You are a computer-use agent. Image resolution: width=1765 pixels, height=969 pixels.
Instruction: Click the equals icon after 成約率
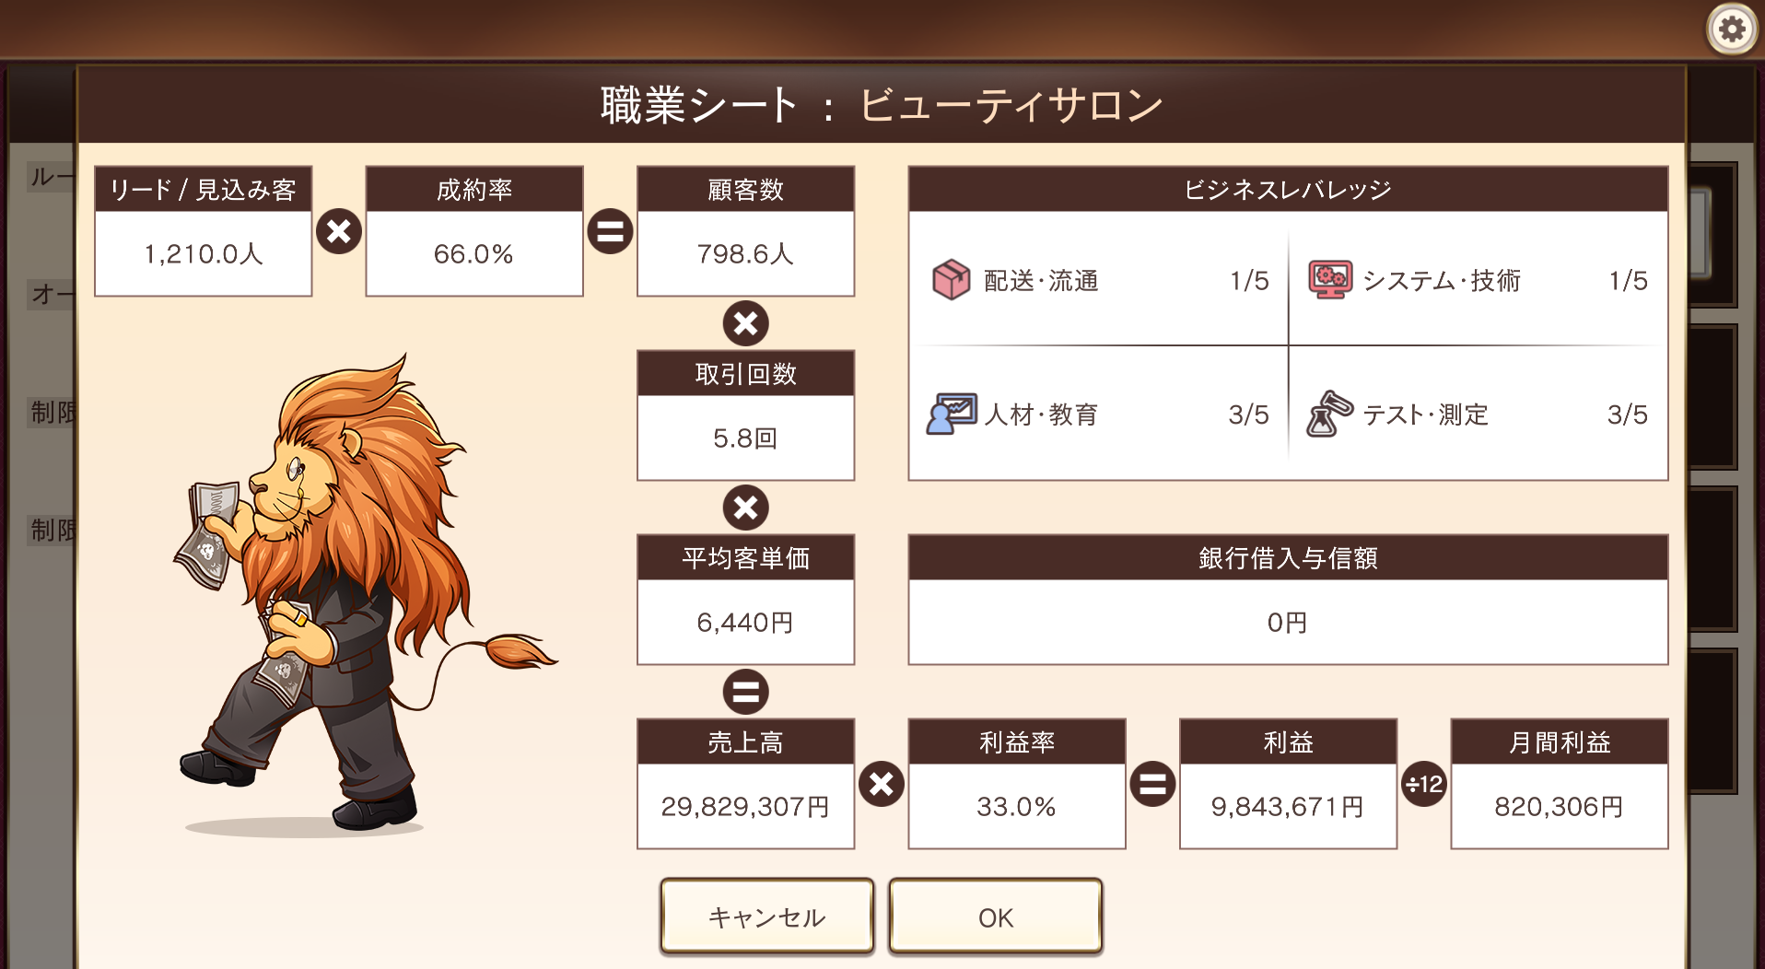(610, 231)
